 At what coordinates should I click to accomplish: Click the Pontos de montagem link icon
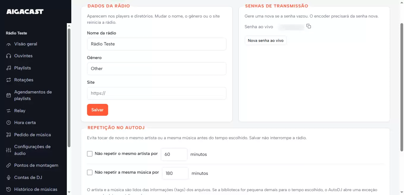[x=9, y=165]
